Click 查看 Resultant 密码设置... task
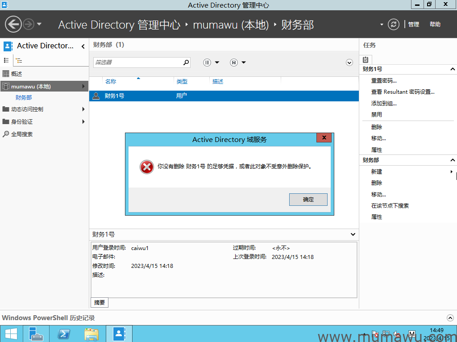The height and width of the screenshot is (342, 457). (403, 92)
